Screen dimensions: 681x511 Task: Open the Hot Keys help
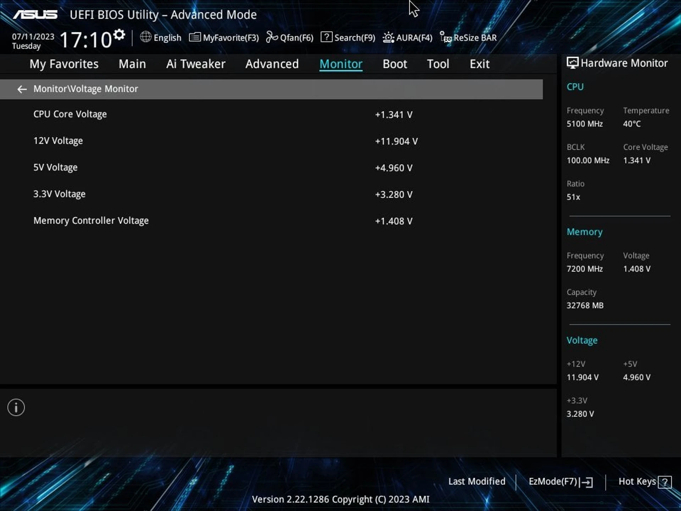(645, 482)
